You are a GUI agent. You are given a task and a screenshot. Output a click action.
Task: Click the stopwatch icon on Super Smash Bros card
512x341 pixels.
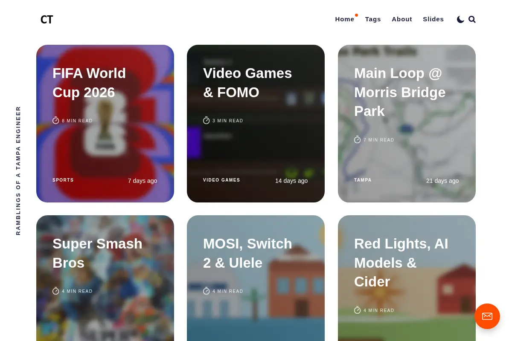[x=56, y=291]
